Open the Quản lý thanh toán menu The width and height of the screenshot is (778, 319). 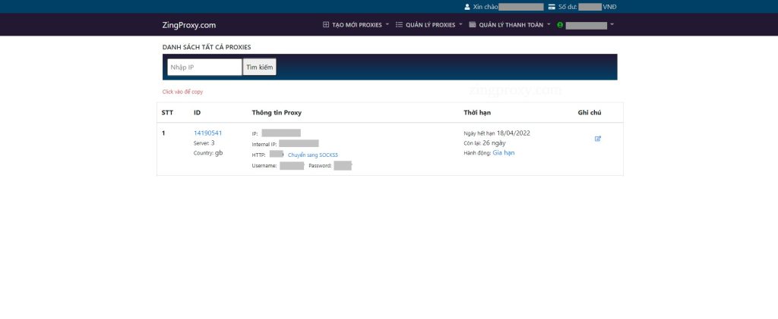pyautogui.click(x=510, y=25)
